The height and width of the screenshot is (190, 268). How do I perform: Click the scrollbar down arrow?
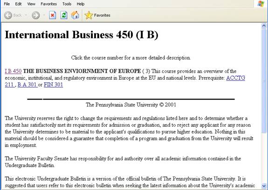click(x=264, y=186)
